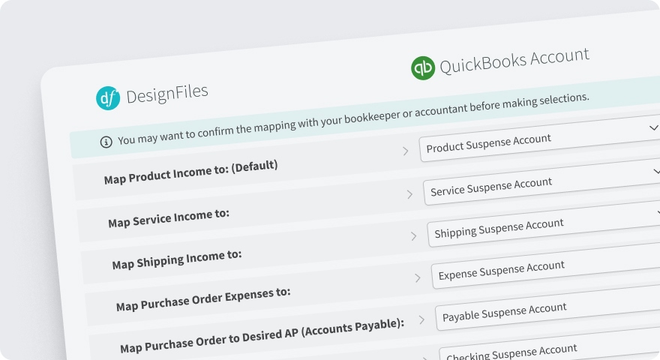Image resolution: width=660 pixels, height=360 pixels.
Task: Click the DesignFiles logo icon
Action: click(108, 98)
